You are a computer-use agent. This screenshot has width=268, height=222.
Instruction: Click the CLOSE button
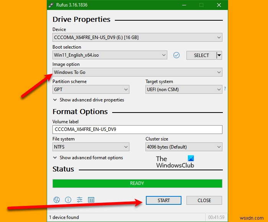[x=204, y=200]
